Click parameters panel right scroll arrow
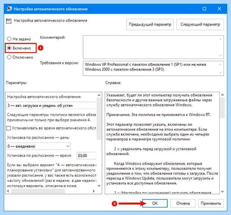This screenshot has height=215, width=231. (94, 191)
